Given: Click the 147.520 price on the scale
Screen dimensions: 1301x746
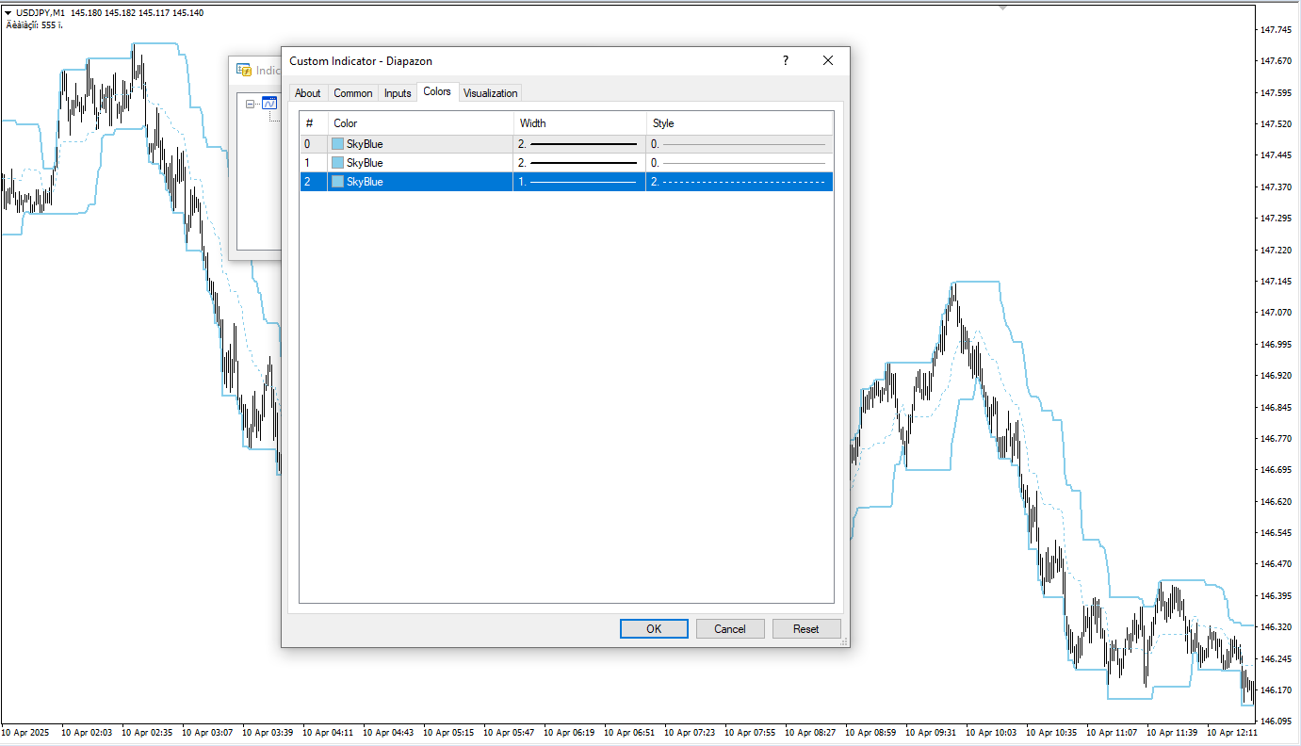Looking at the screenshot, I should point(1276,124).
